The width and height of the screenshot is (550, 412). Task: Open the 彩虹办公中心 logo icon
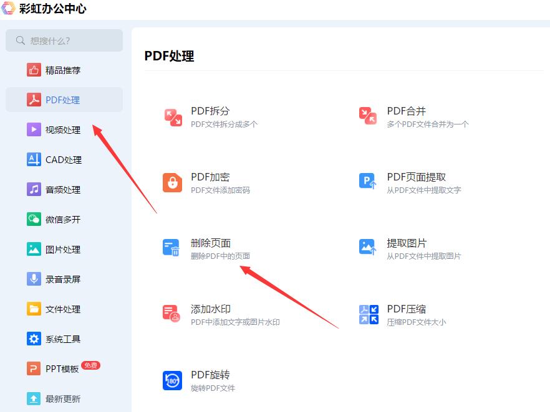coord(9,9)
